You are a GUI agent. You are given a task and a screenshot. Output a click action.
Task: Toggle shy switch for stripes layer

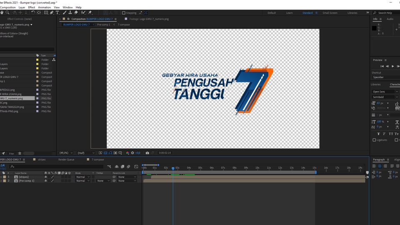click(46, 177)
